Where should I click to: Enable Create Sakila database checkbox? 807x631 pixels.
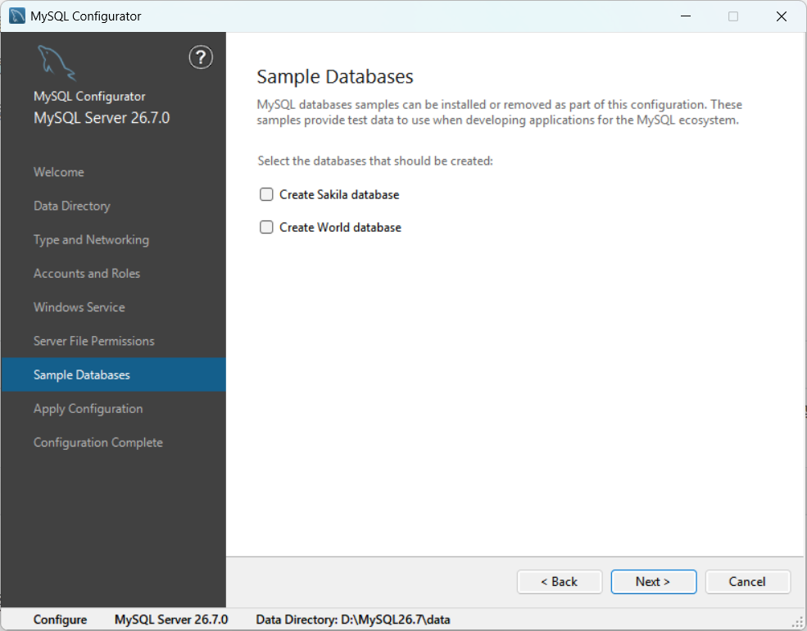click(266, 194)
